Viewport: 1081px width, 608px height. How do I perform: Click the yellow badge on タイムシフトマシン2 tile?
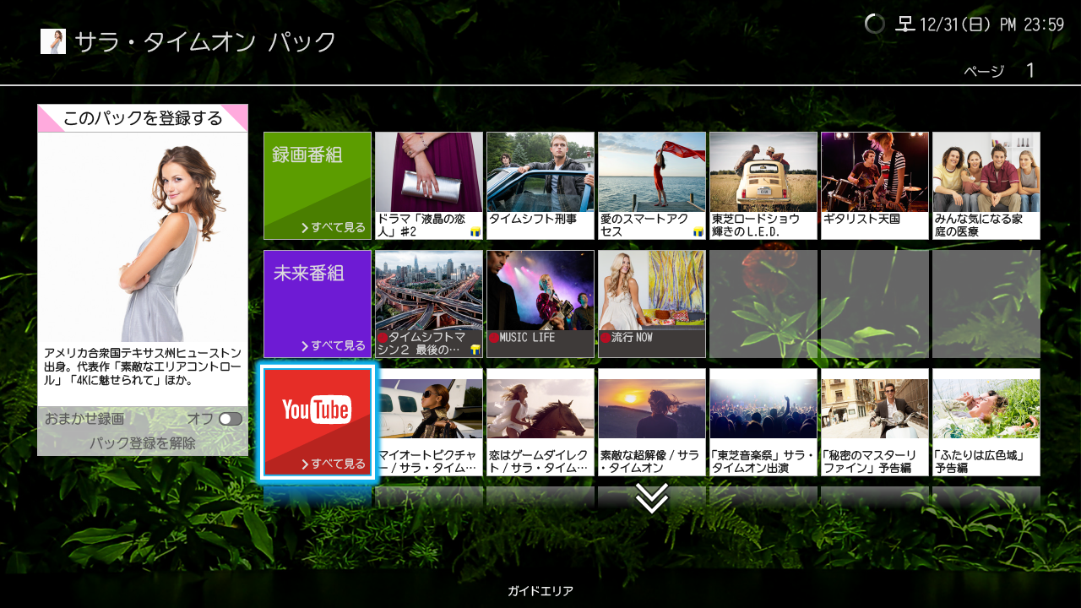point(475,350)
